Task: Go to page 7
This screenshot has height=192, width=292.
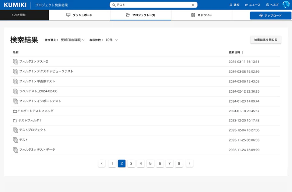Action: (x=169, y=164)
